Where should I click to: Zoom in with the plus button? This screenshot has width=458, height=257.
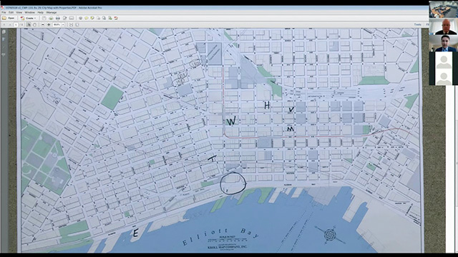pyautogui.click(x=49, y=25)
